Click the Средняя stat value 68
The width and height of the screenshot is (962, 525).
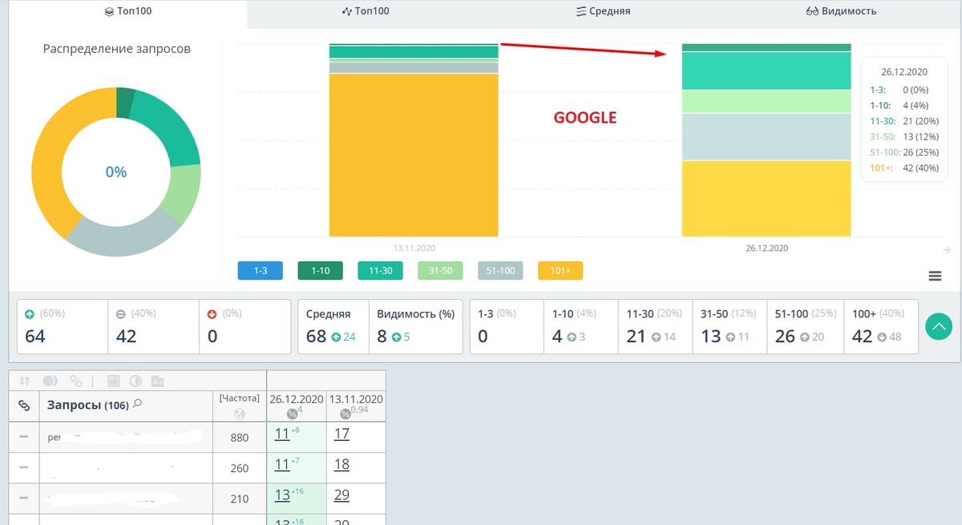pos(316,337)
